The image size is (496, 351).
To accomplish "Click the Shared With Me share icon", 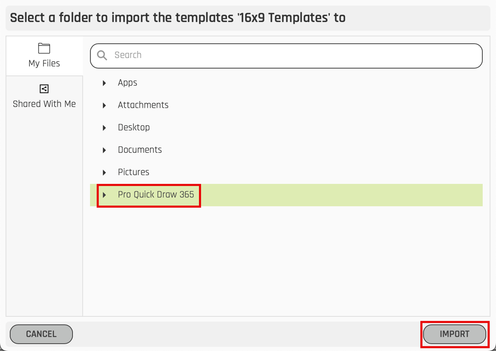I will pos(44,89).
